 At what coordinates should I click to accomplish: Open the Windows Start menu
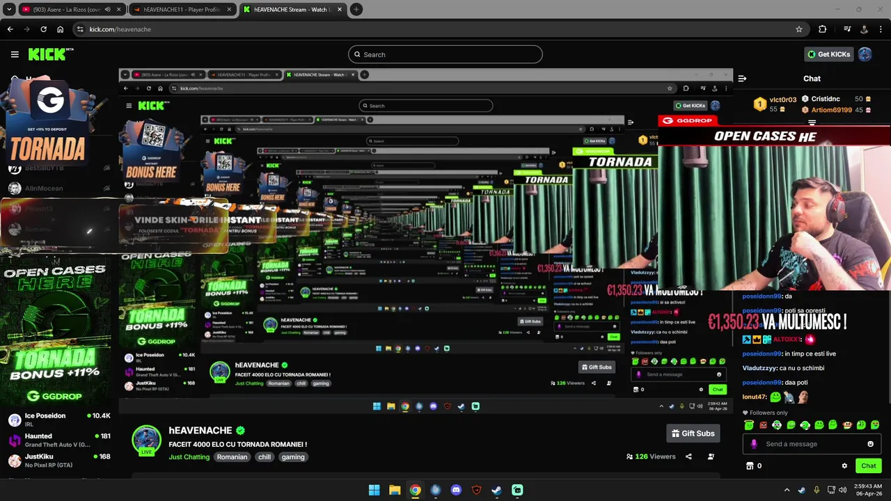coord(374,490)
